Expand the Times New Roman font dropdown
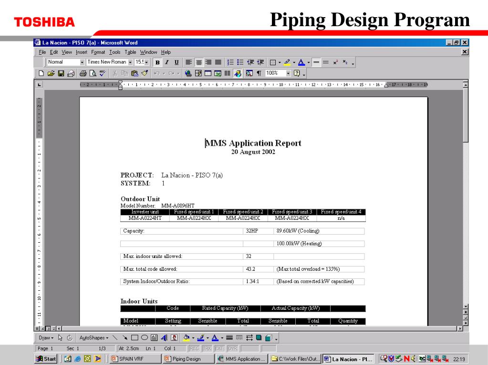The height and width of the screenshot is (365, 488). click(130, 62)
